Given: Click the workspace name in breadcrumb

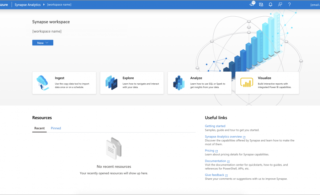Looking at the screenshot, I should click(59, 5).
